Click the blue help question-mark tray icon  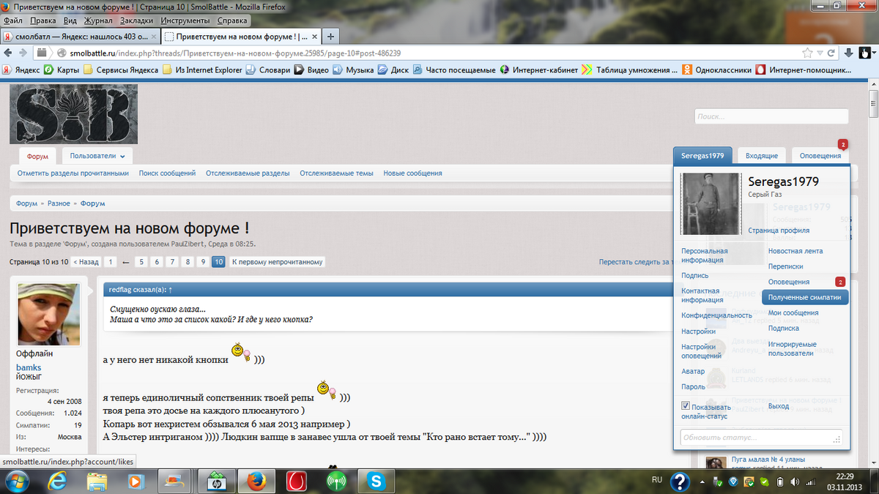click(680, 481)
